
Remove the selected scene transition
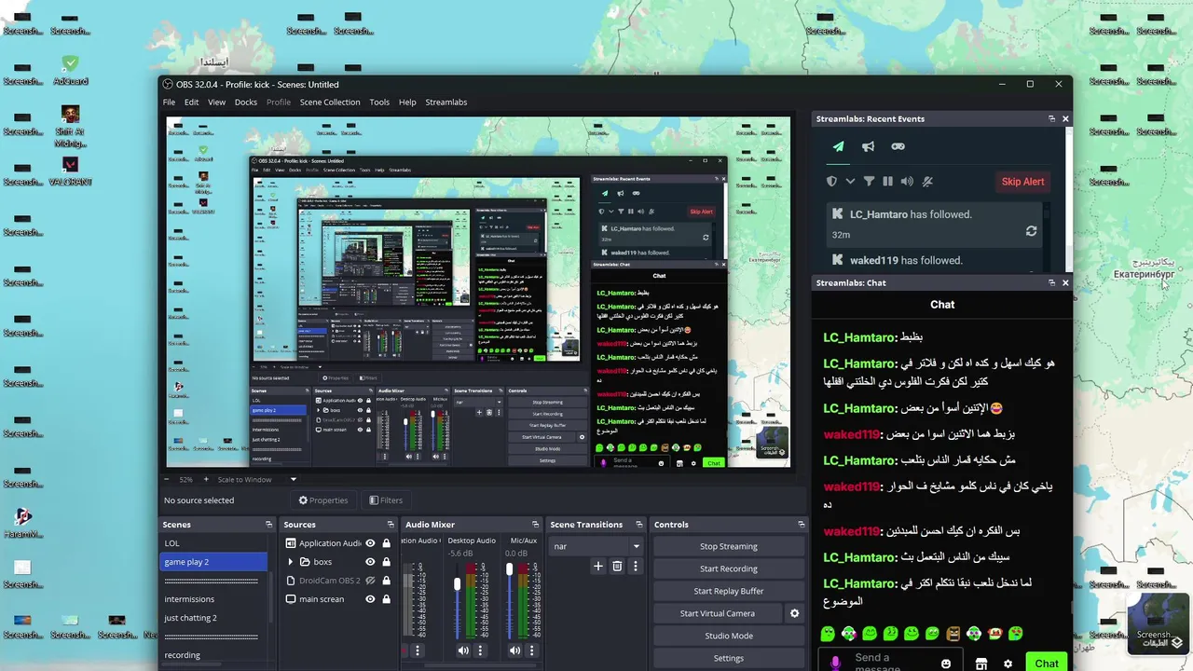[x=617, y=566]
